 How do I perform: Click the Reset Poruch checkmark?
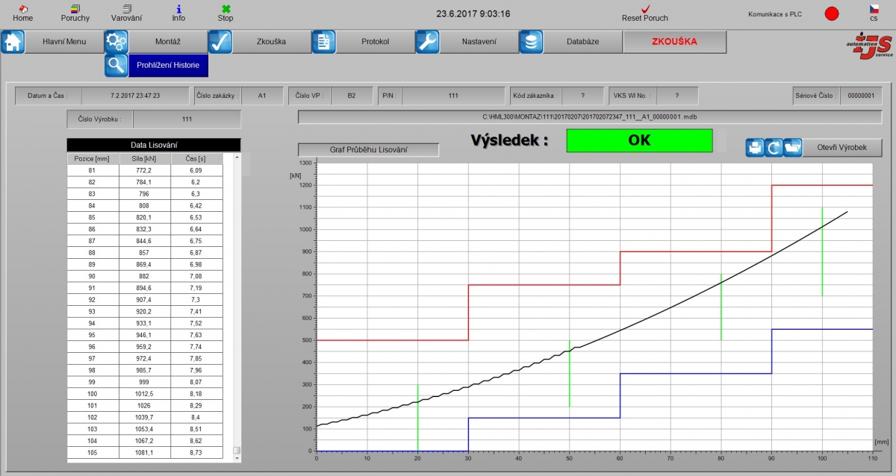pyautogui.click(x=645, y=9)
